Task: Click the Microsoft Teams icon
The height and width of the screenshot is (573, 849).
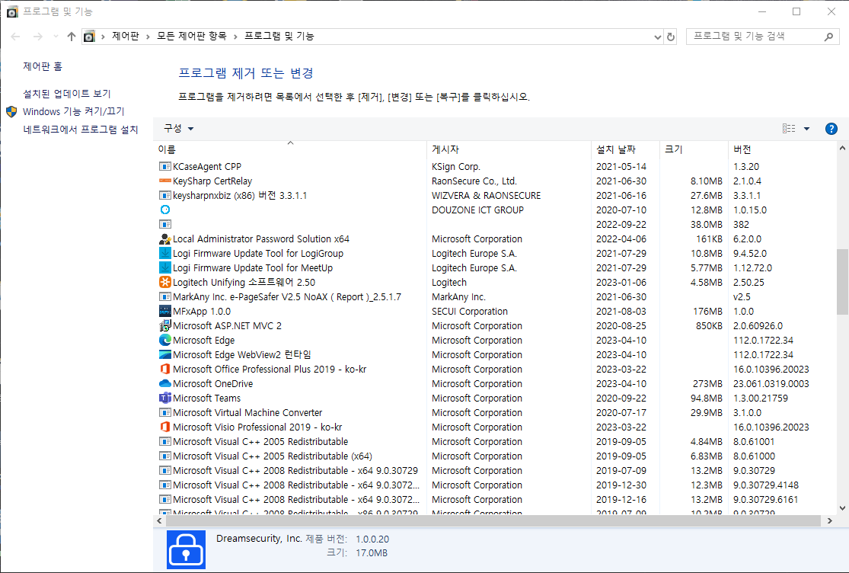Action: (x=165, y=398)
